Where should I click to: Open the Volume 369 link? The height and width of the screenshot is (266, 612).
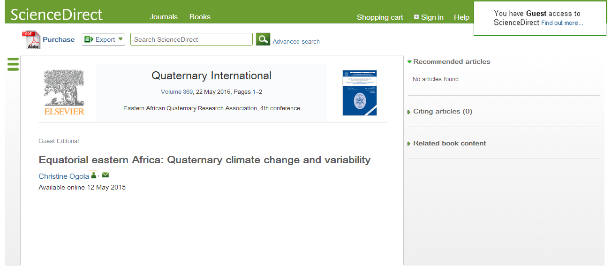click(x=177, y=92)
